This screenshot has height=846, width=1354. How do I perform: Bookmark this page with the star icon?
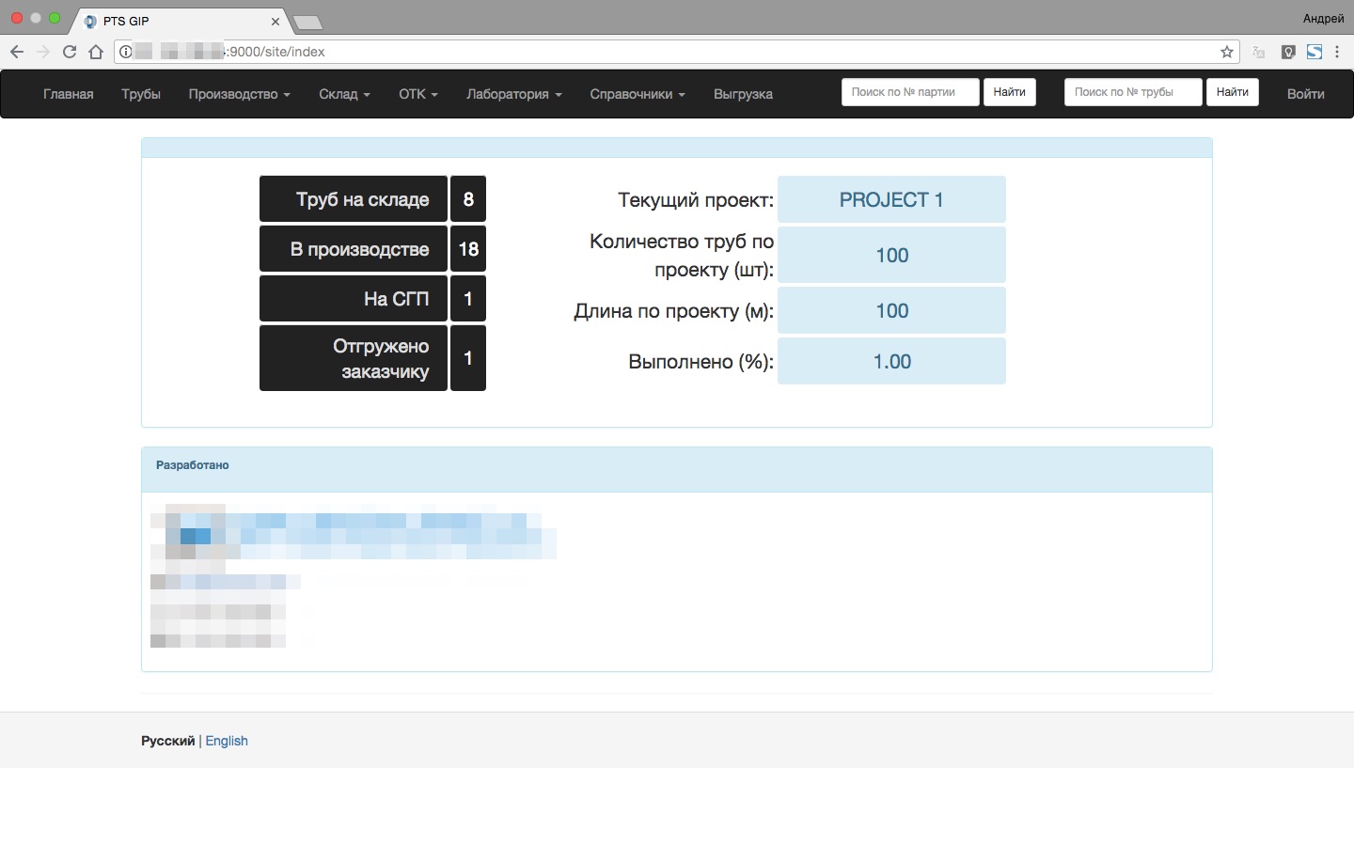1227,52
